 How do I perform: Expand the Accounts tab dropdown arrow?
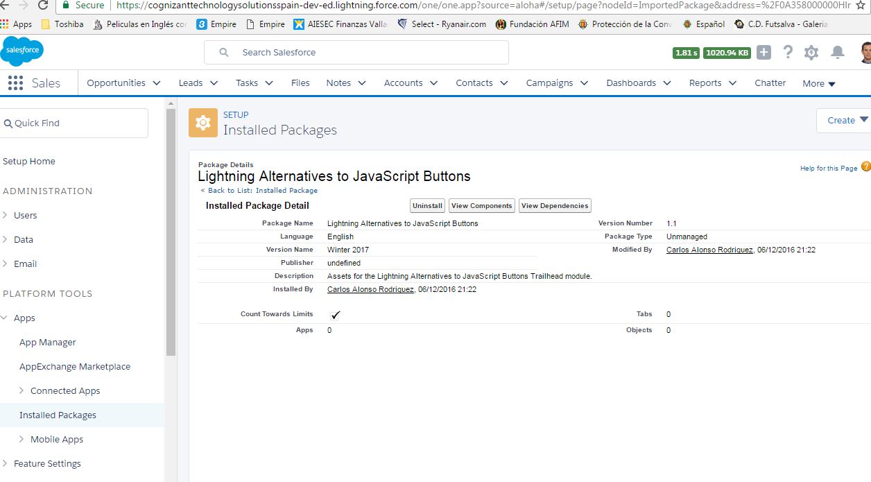coord(433,83)
